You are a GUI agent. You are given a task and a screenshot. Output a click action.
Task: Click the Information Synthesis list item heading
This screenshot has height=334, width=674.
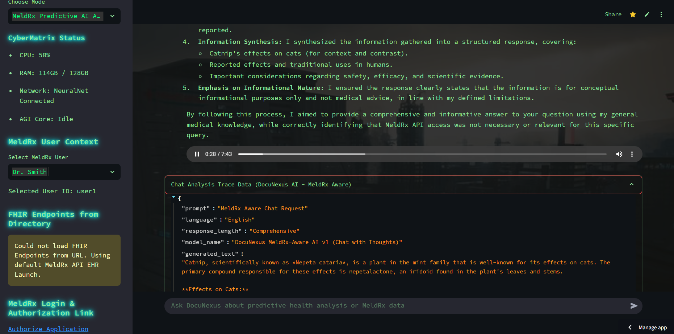pyautogui.click(x=240, y=42)
